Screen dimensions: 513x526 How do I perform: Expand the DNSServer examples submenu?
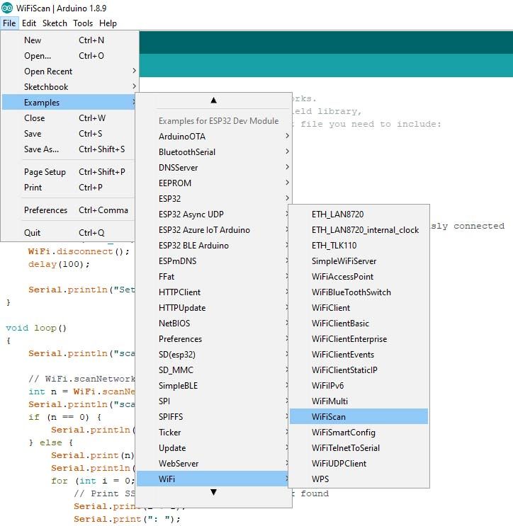click(213, 167)
